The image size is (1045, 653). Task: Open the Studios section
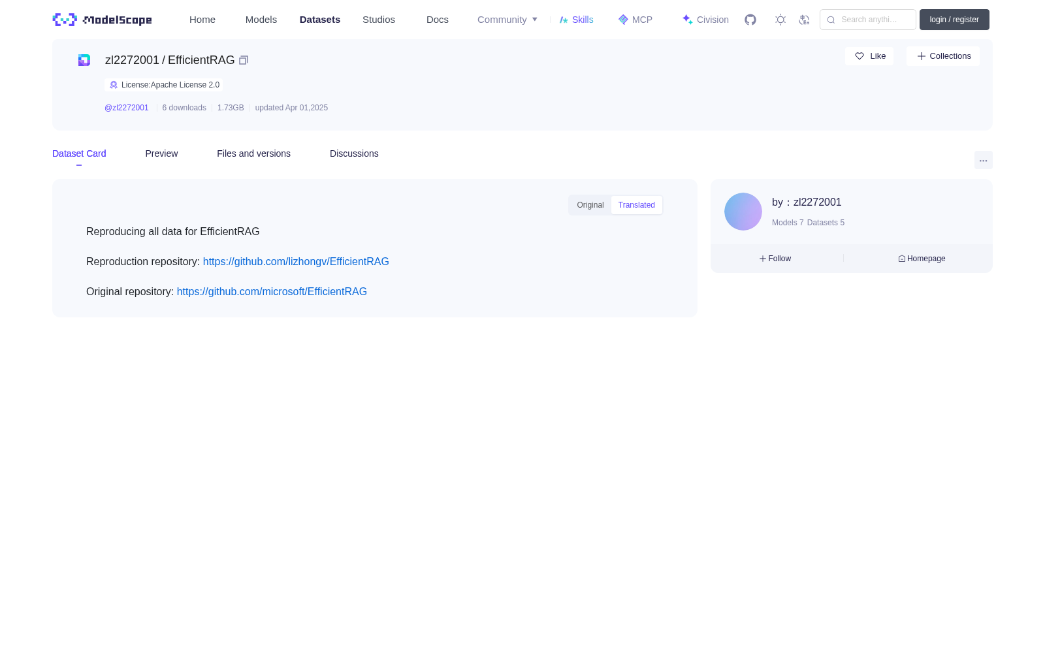coord(379,20)
